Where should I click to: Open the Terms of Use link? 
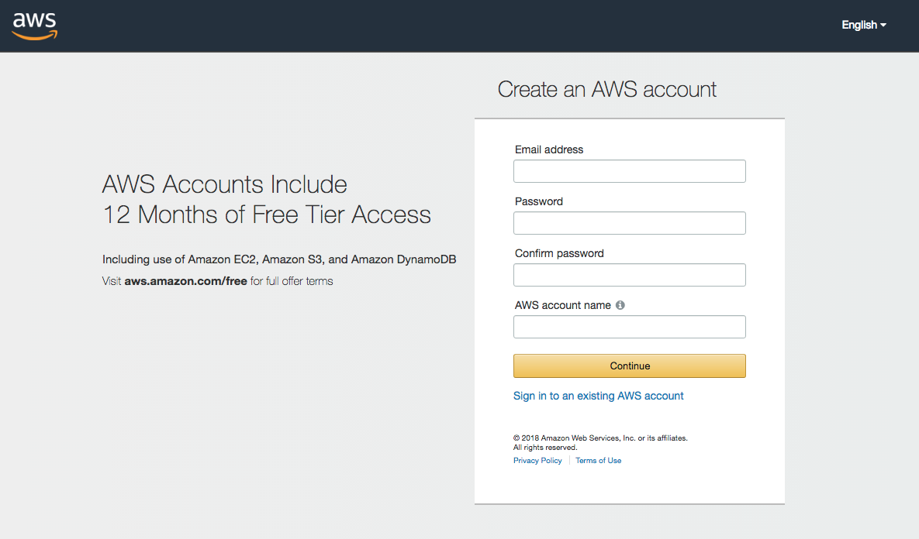[599, 461]
